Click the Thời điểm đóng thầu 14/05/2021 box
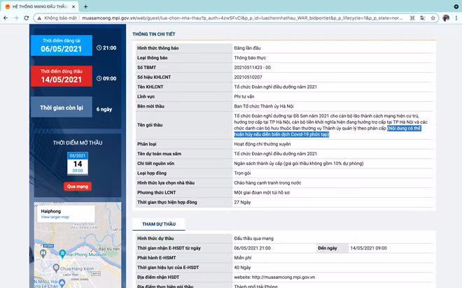The height and width of the screenshot is (288, 462). (62, 76)
